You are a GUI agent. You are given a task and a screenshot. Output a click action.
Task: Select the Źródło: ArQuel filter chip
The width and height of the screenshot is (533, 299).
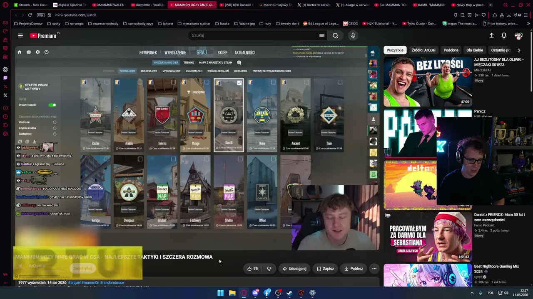tap(423, 50)
